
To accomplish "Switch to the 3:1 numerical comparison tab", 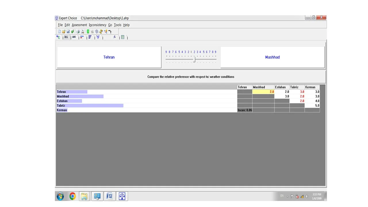I will tap(66, 37).
